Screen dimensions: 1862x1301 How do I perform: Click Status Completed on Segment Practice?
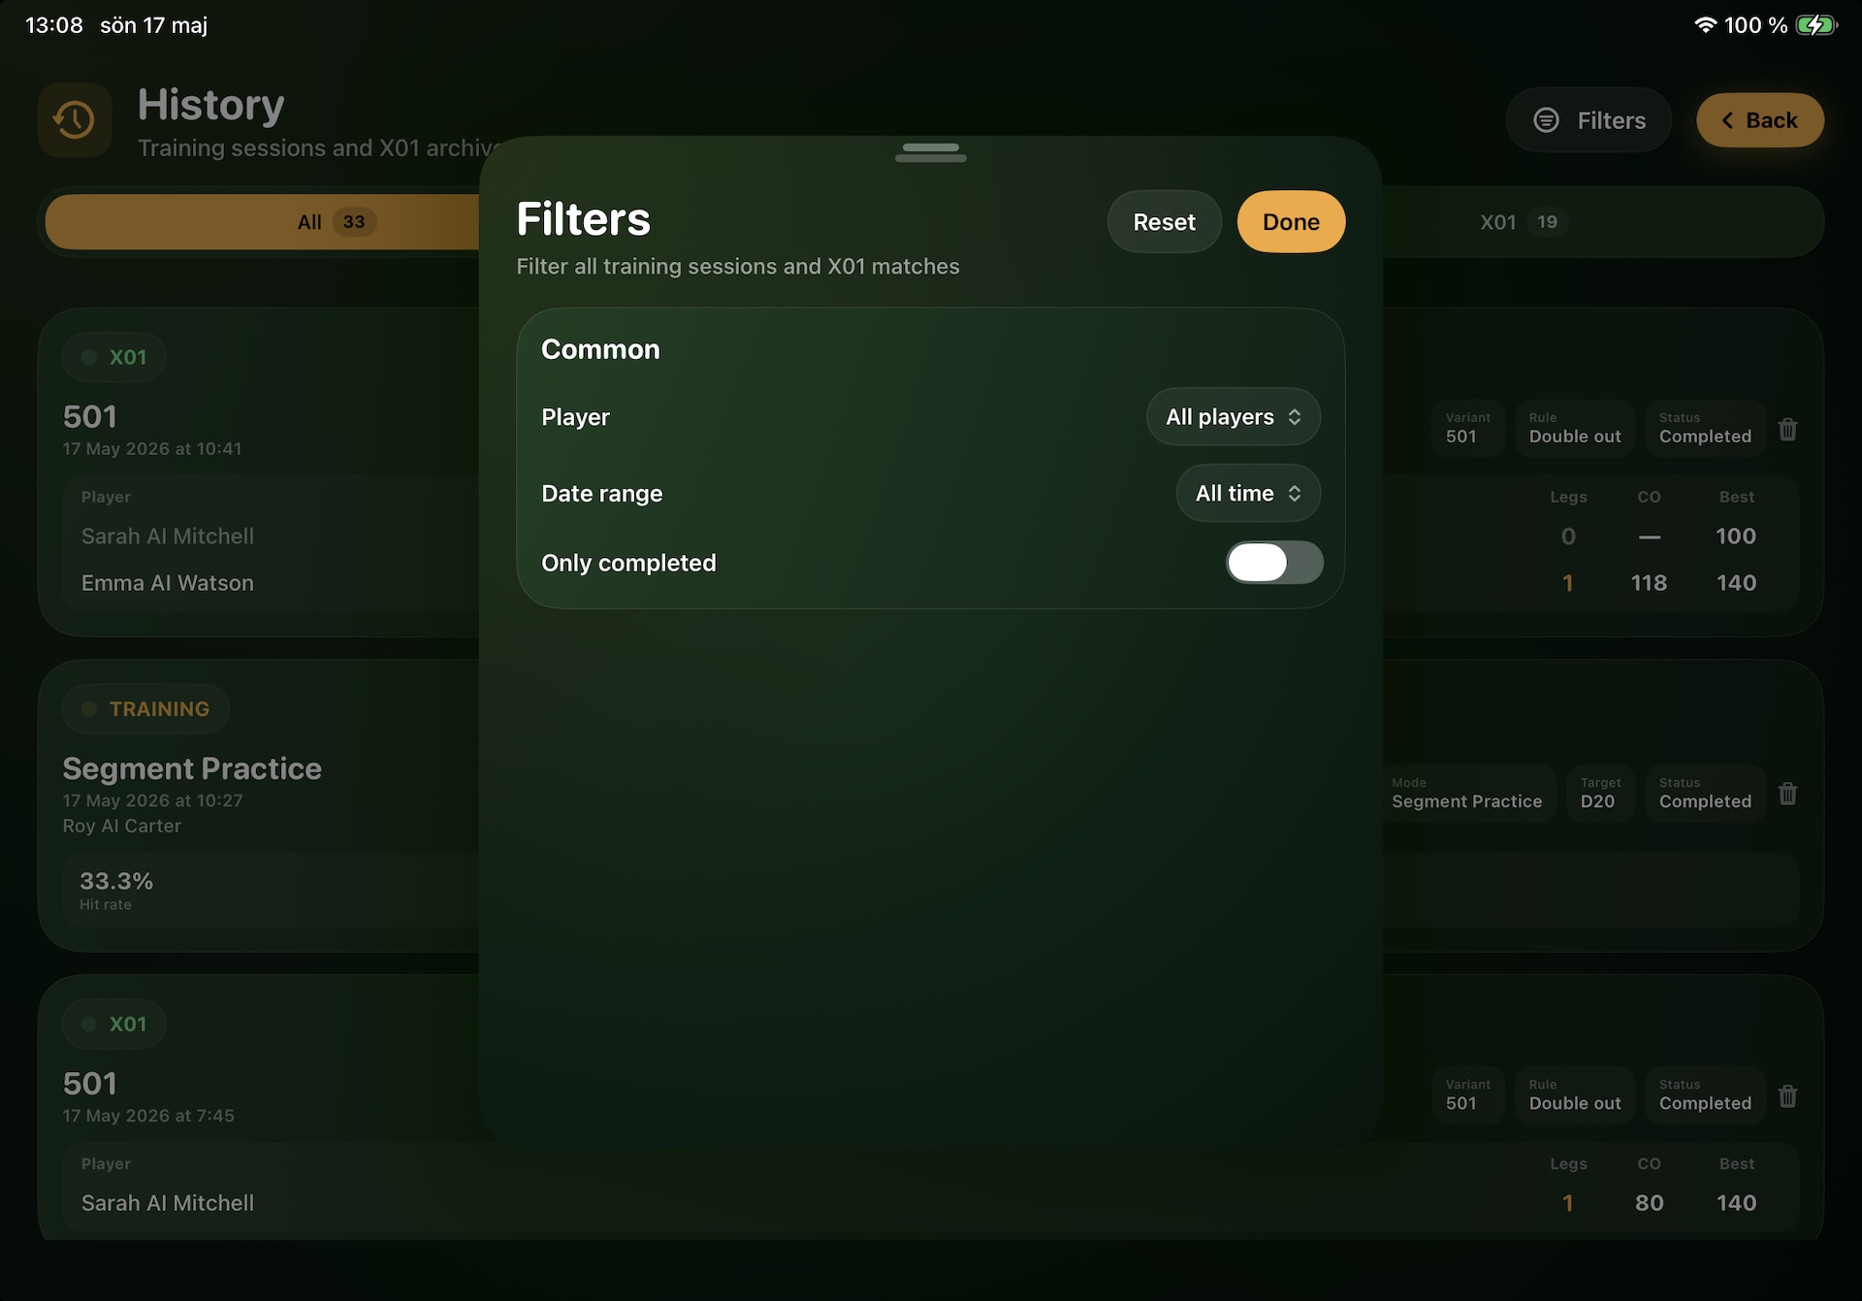click(x=1705, y=793)
